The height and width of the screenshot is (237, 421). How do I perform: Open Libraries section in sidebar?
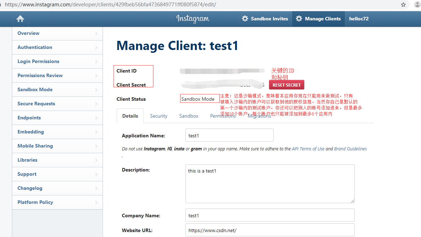(x=57, y=160)
